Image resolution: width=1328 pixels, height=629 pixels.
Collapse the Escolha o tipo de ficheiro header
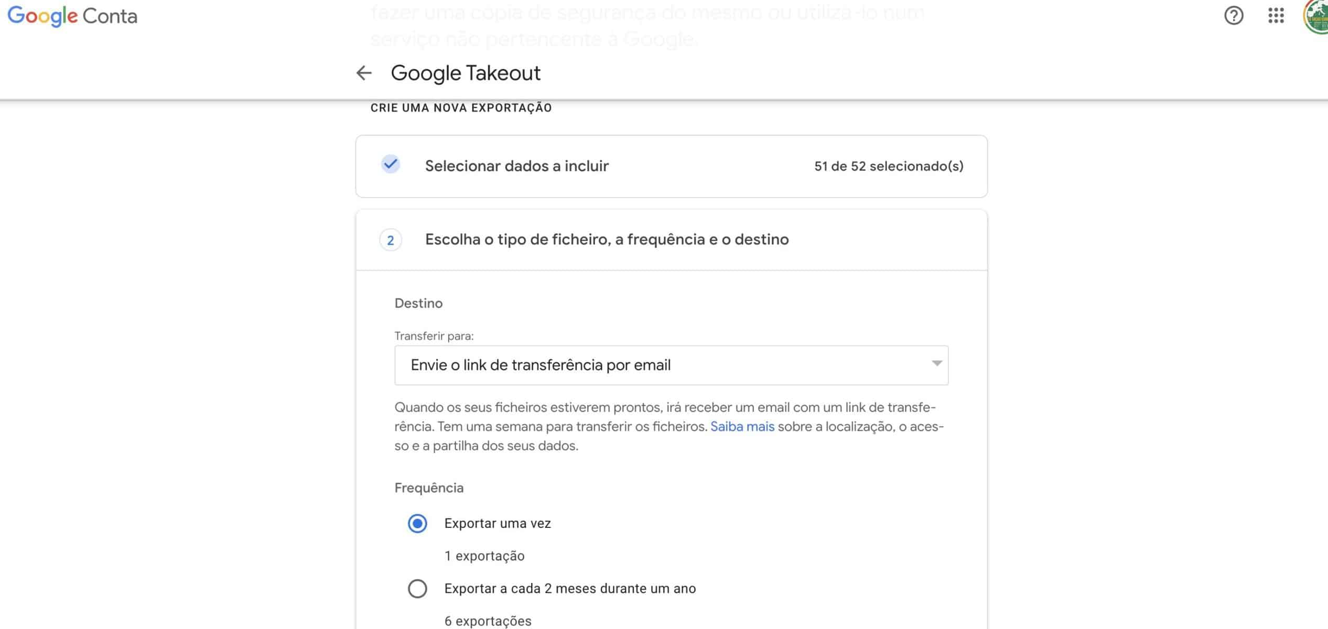pyautogui.click(x=671, y=240)
